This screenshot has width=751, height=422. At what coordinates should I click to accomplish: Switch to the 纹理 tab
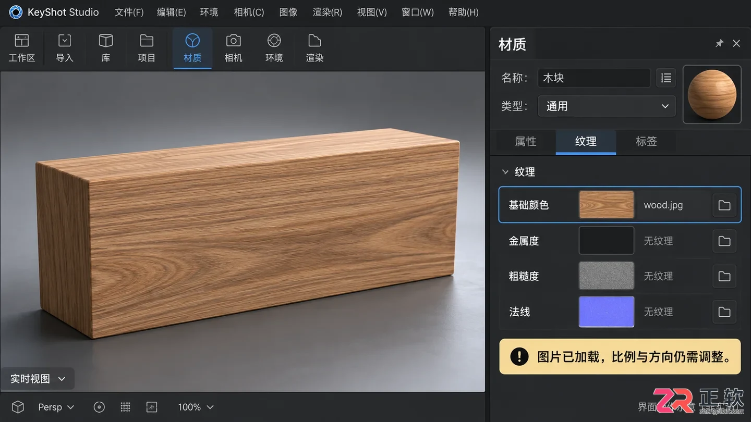[586, 142]
